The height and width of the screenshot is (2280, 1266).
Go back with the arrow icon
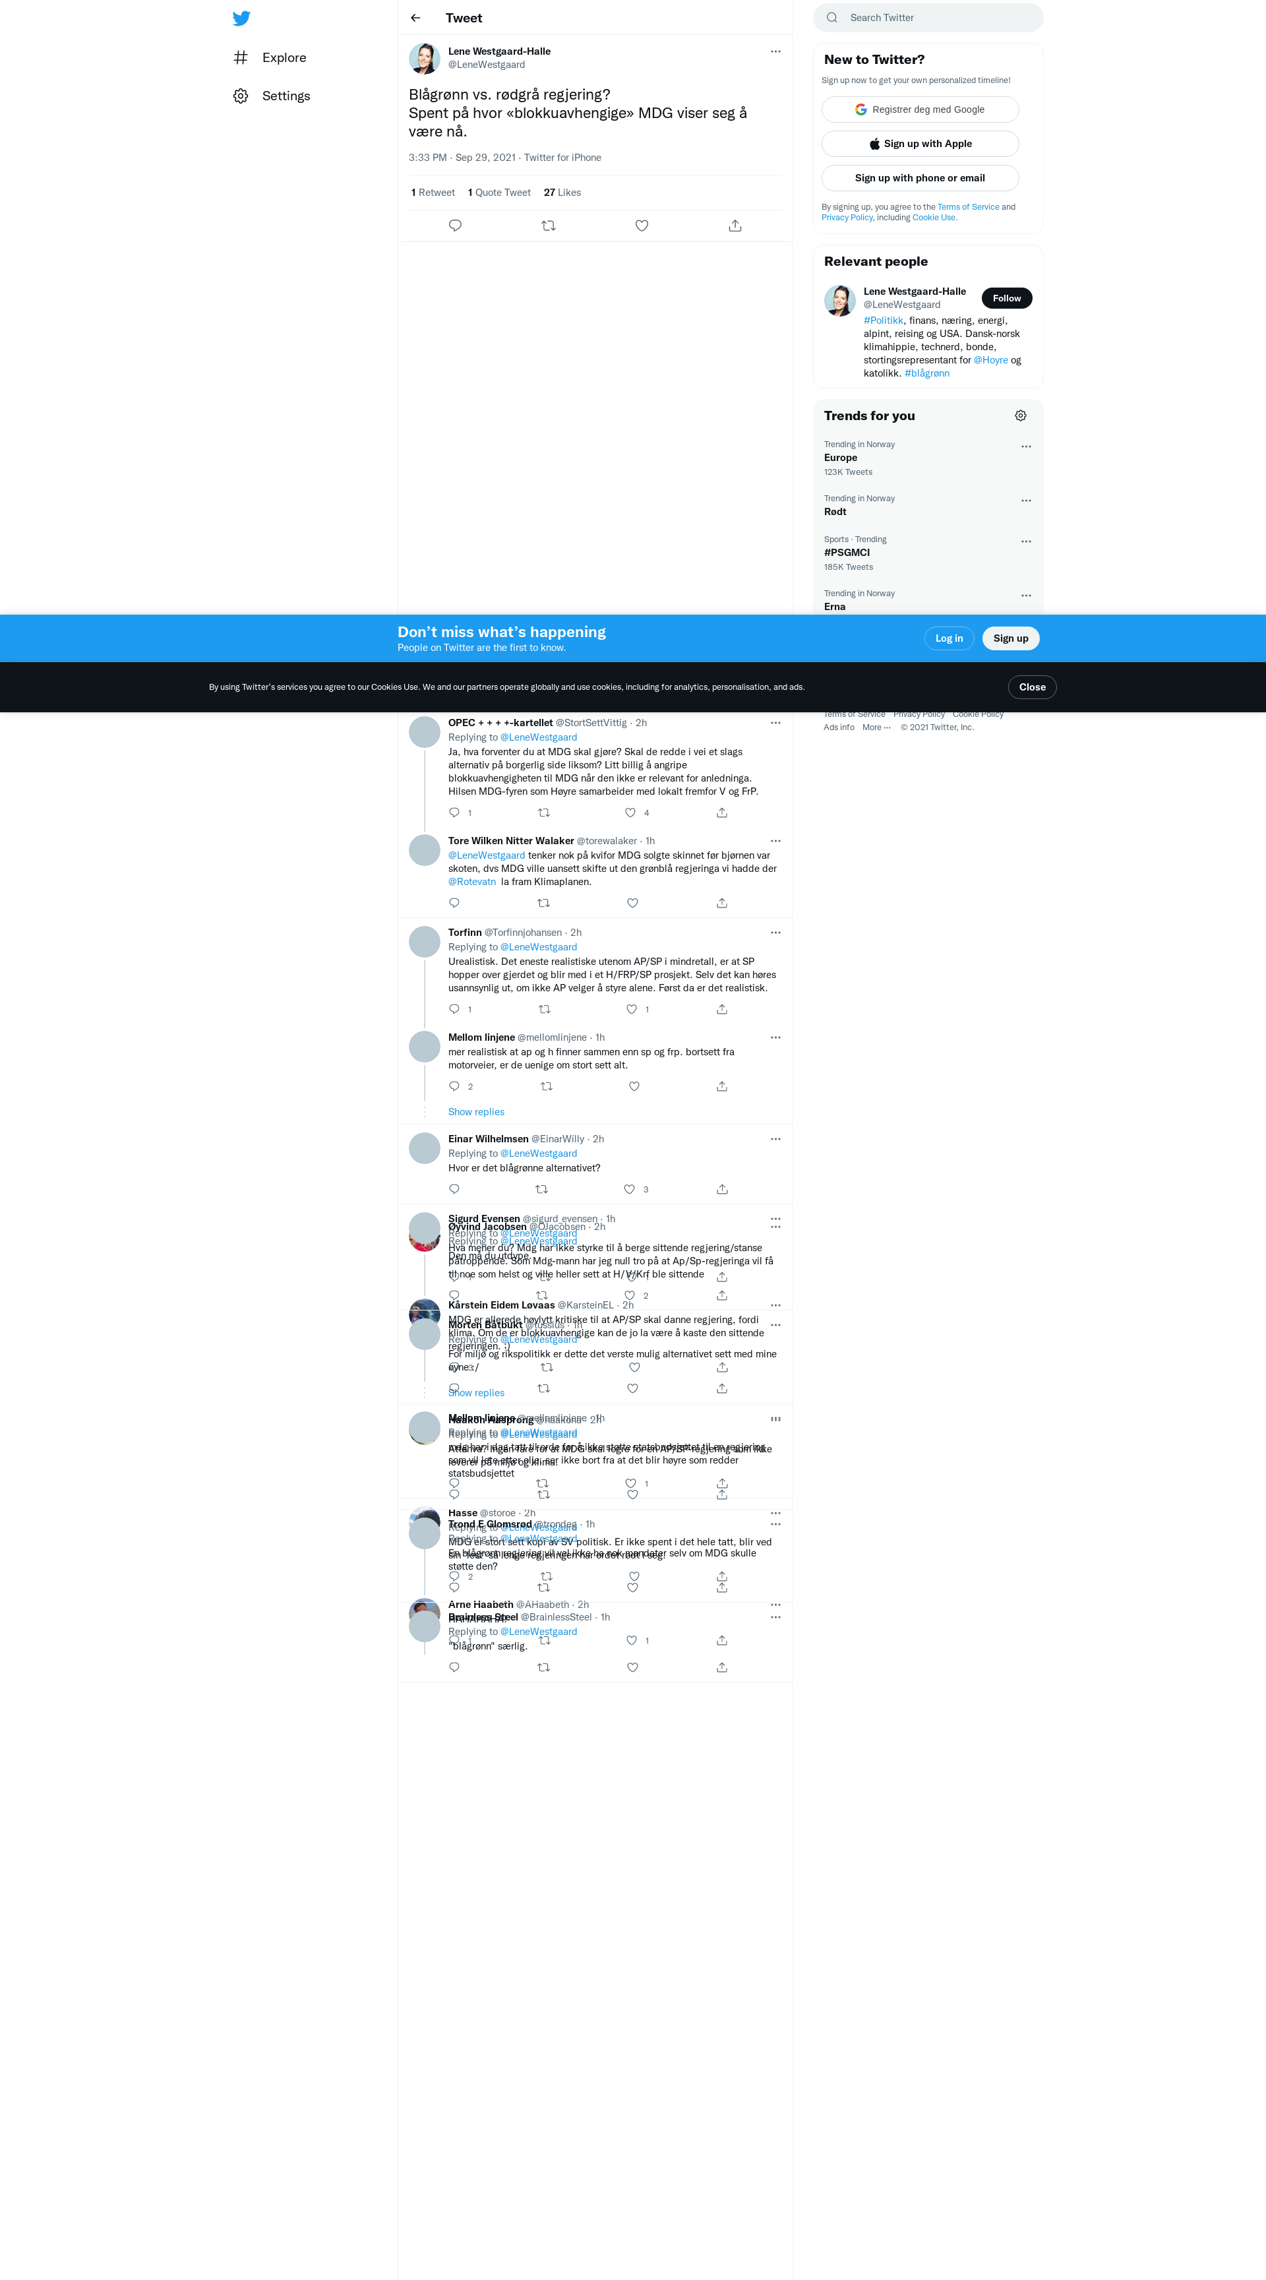pyautogui.click(x=416, y=18)
